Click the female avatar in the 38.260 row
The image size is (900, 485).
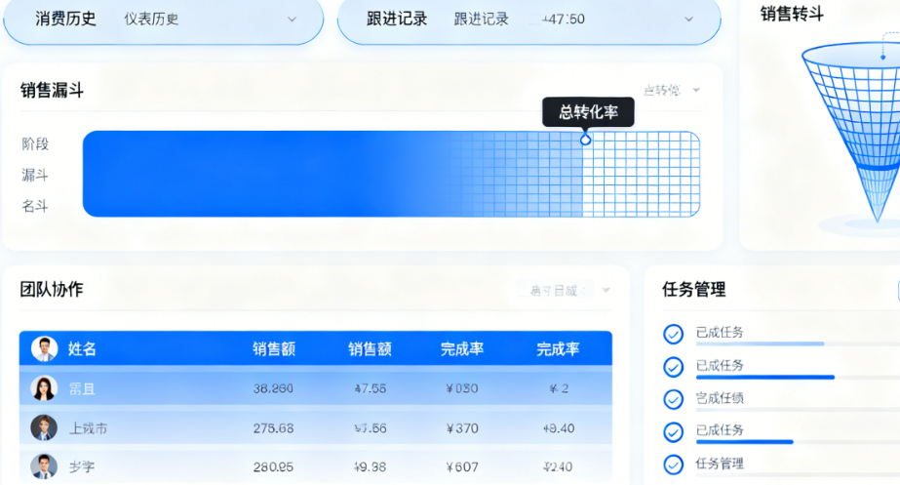[44, 388]
